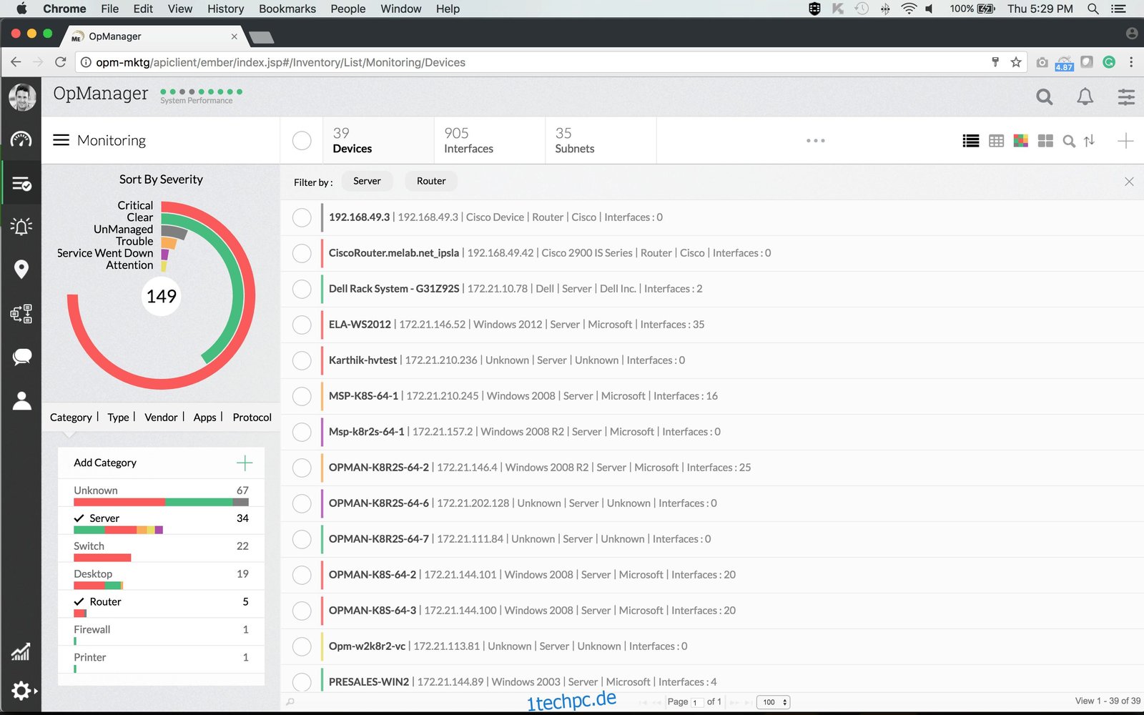This screenshot has height=715, width=1144.
Task: Add a new device with plus icon
Action: (1125, 141)
